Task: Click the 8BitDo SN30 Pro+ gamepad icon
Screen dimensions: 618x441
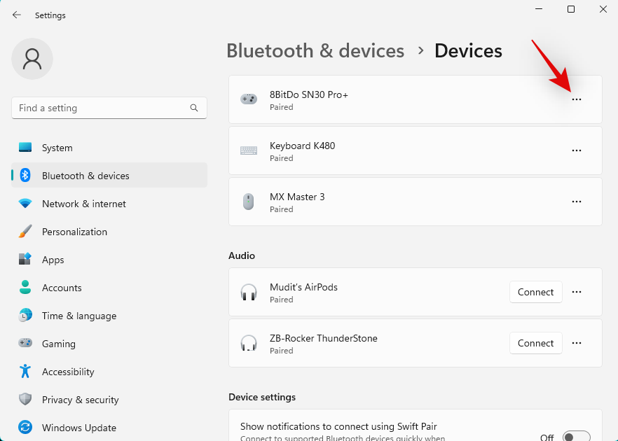Action: click(249, 99)
